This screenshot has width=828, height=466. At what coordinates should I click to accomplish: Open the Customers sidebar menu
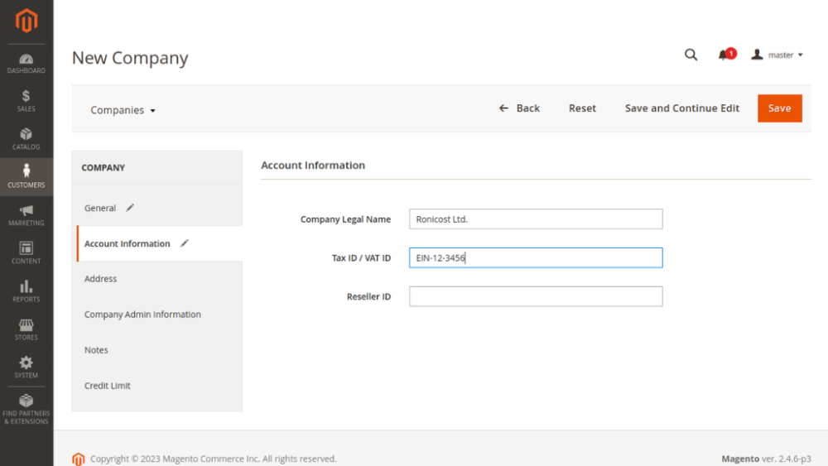(26, 177)
